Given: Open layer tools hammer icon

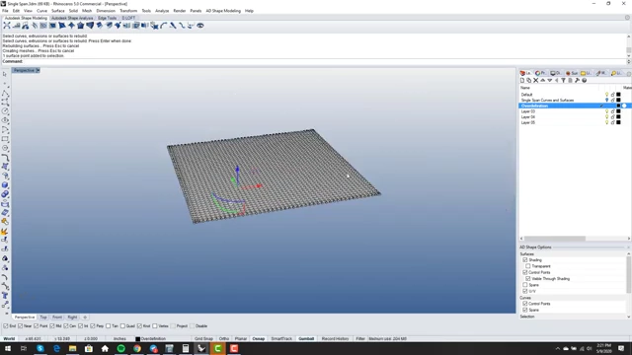Looking at the screenshot, I should tap(577, 80).
